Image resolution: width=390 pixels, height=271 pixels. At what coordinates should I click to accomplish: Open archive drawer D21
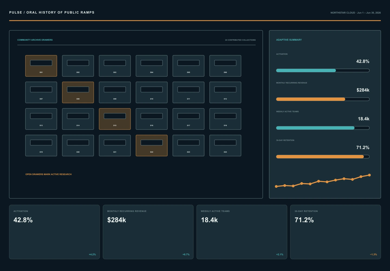click(x=115, y=146)
